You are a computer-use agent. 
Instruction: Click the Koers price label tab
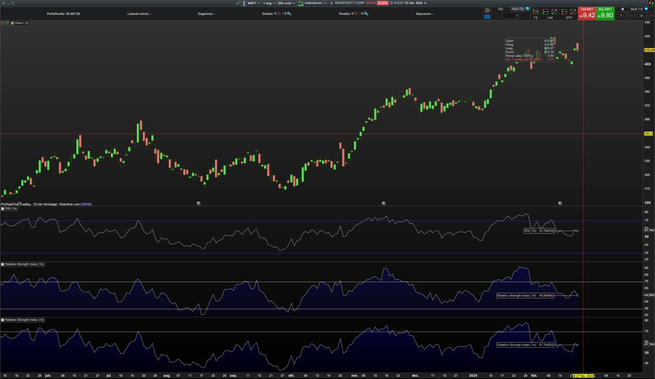coord(19,23)
